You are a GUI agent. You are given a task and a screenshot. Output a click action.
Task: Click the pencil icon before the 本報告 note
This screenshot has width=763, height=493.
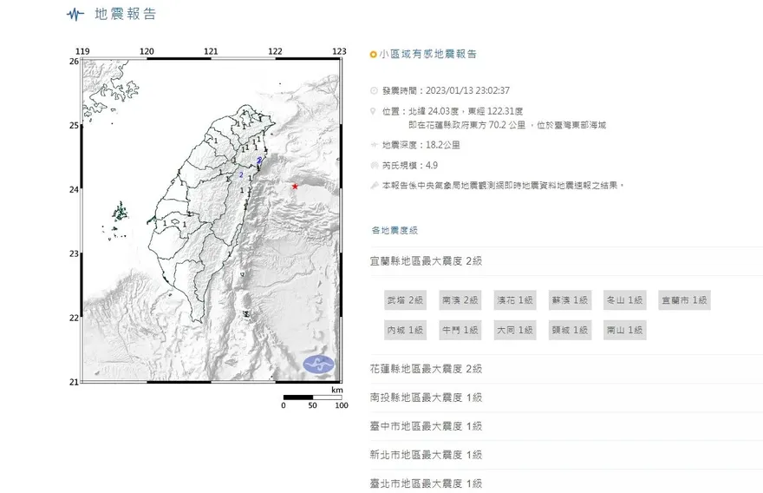(x=374, y=186)
